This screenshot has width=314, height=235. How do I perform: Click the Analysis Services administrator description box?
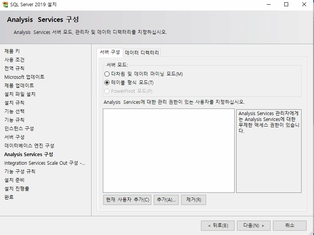coord(269,151)
